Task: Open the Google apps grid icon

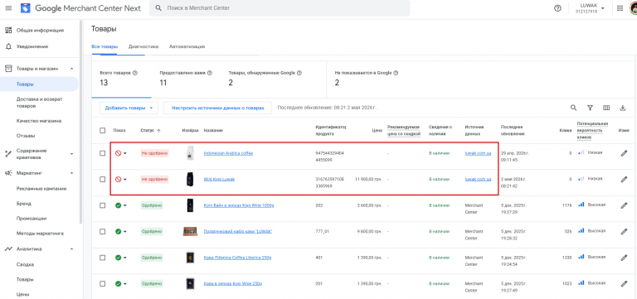Action: click(620, 8)
